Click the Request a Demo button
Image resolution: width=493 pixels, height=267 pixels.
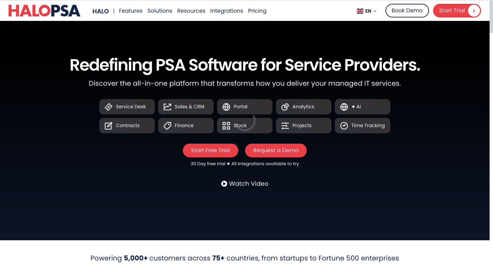point(276,150)
